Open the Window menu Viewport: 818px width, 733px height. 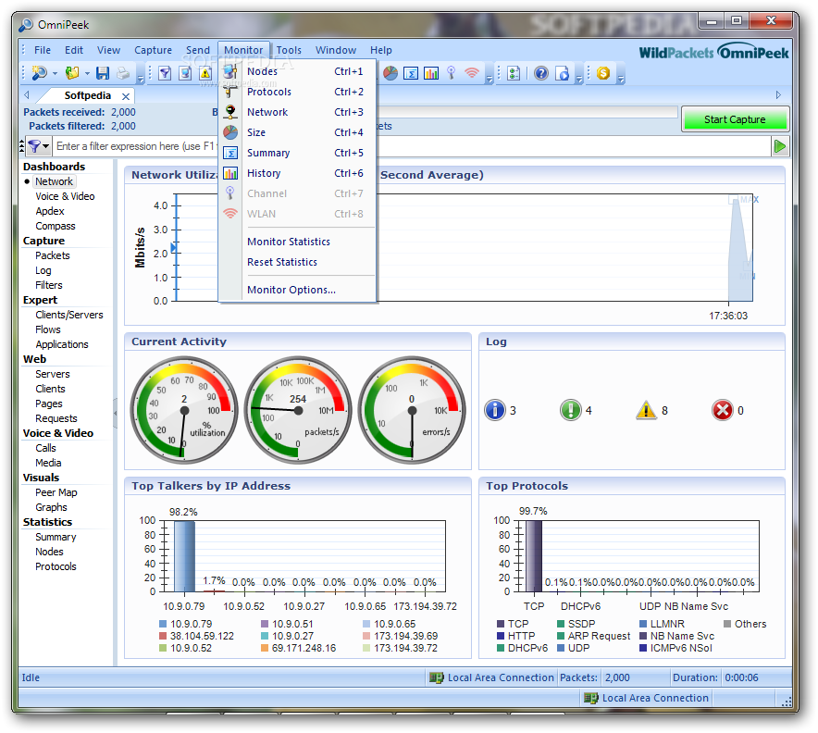[336, 50]
